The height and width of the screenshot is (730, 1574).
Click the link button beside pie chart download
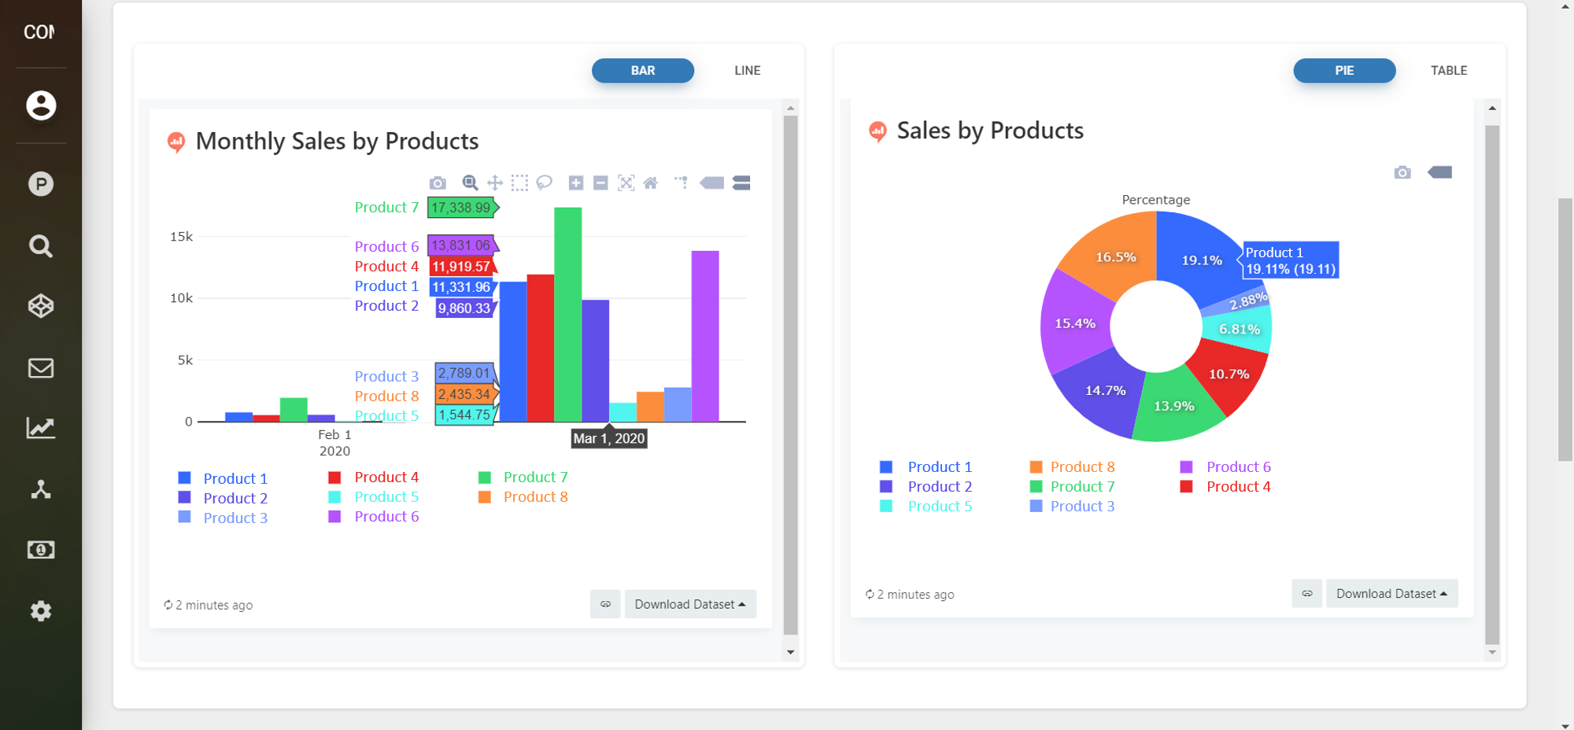coord(1306,594)
